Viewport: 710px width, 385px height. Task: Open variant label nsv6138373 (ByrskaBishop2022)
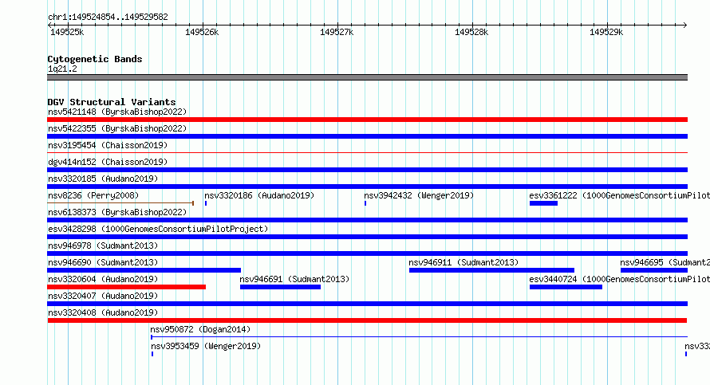117,212
